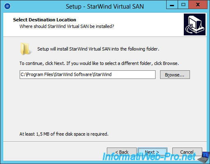Maximize the Setup window

pos(183,5)
